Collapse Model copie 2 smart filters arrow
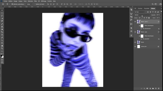Screen dimensions: 163x91 click(x=160, y=22)
